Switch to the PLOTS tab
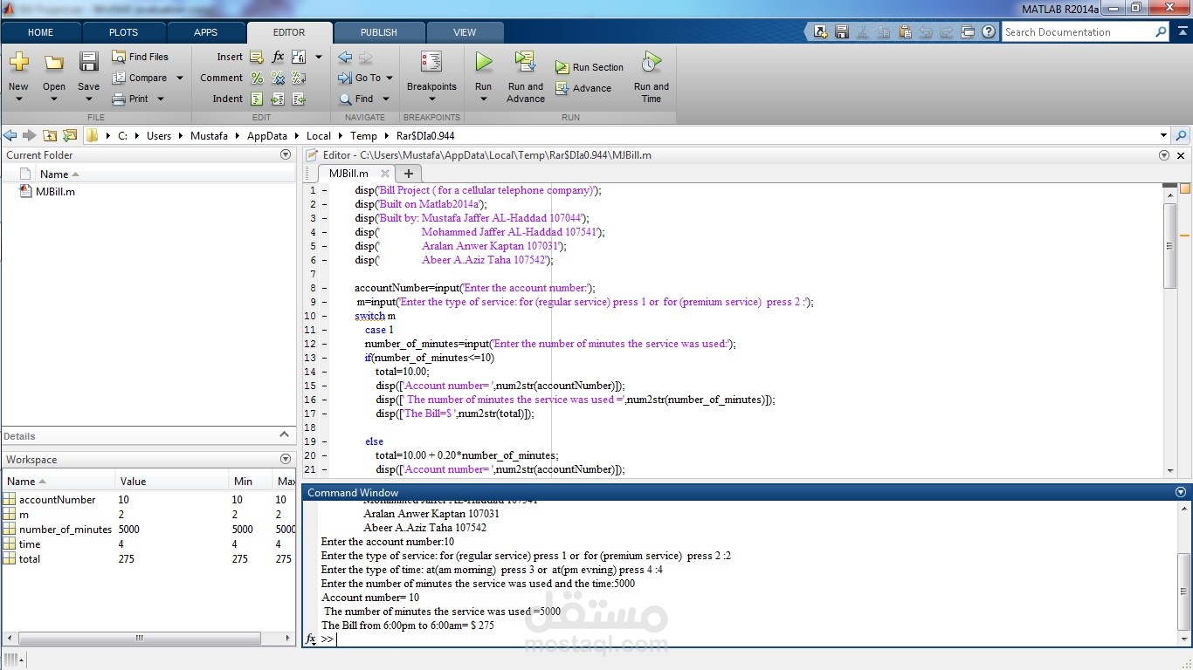The image size is (1193, 670). click(123, 32)
